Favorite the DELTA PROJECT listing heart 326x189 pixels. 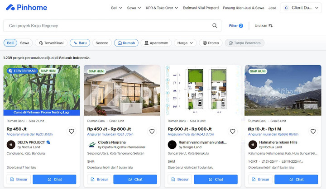(72, 131)
